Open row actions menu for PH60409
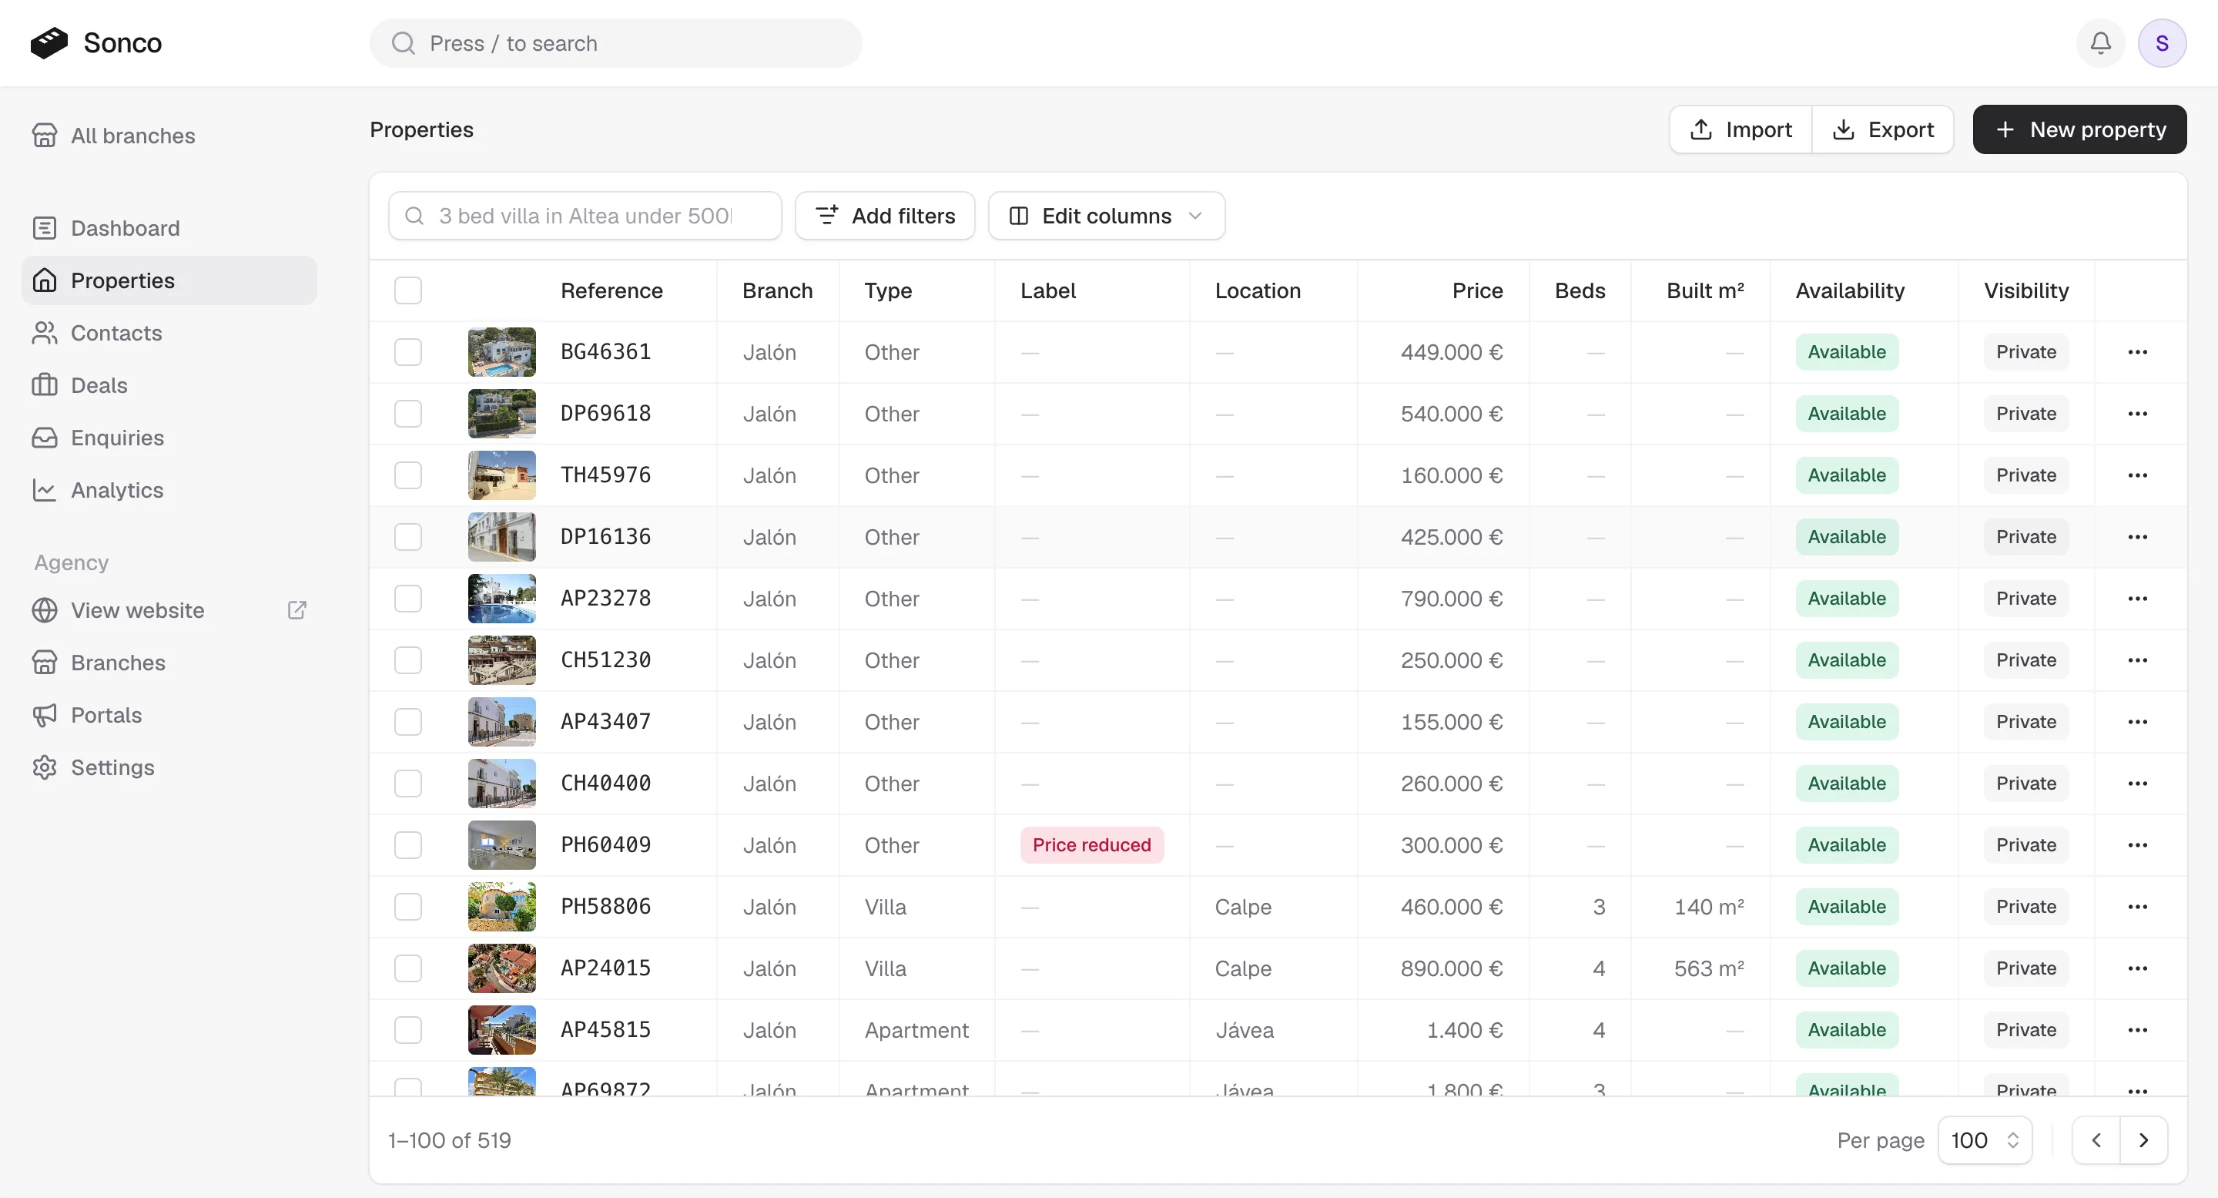The image size is (2218, 1198). pyautogui.click(x=2137, y=845)
